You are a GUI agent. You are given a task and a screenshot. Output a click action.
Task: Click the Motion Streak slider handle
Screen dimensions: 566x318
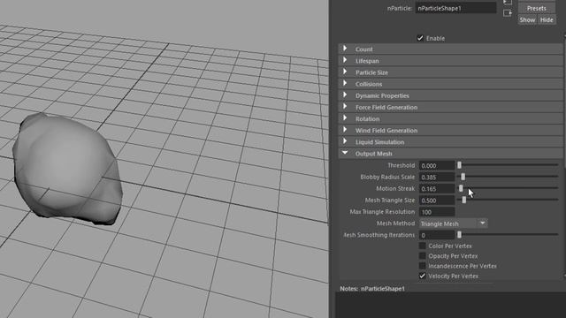click(x=461, y=188)
